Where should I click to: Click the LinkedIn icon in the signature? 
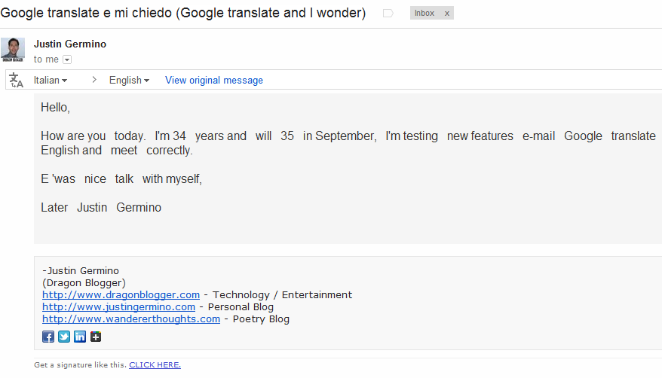pyautogui.click(x=80, y=337)
